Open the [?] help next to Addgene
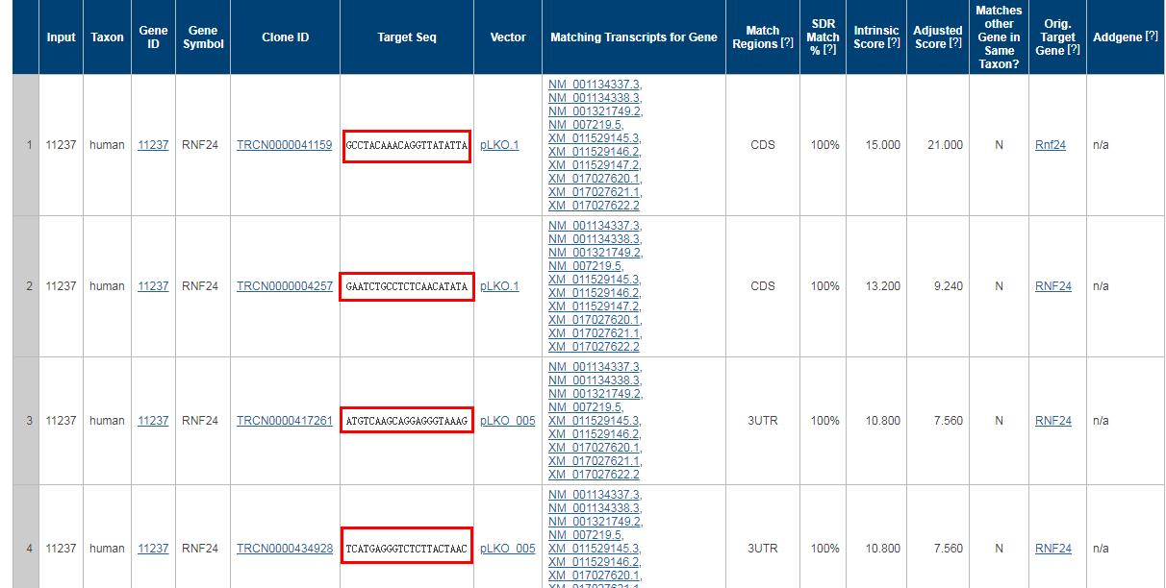The image size is (1166, 588). 1151,37
